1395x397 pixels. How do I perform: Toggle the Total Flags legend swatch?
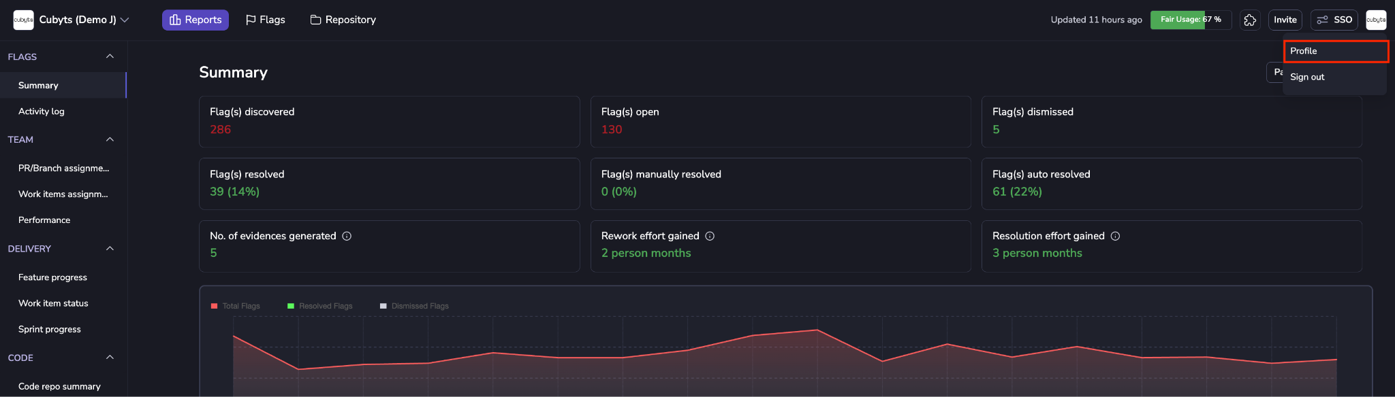pos(214,306)
